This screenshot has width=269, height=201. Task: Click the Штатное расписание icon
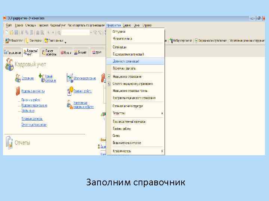(70, 78)
